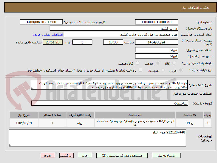Image resolution: width=217 pixels, height=163 pixels.
Task: Click service name cell انجام کارهای متفرقه
Action: click(135, 123)
